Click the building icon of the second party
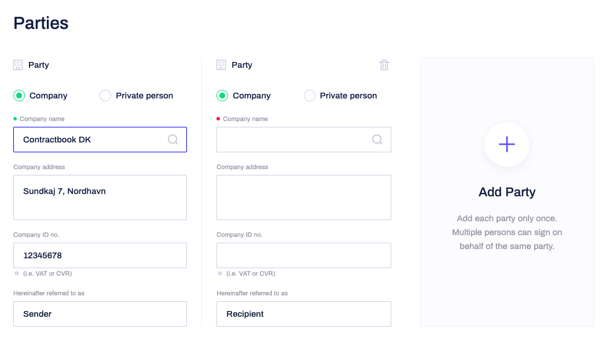The height and width of the screenshot is (344, 610). coord(221,65)
